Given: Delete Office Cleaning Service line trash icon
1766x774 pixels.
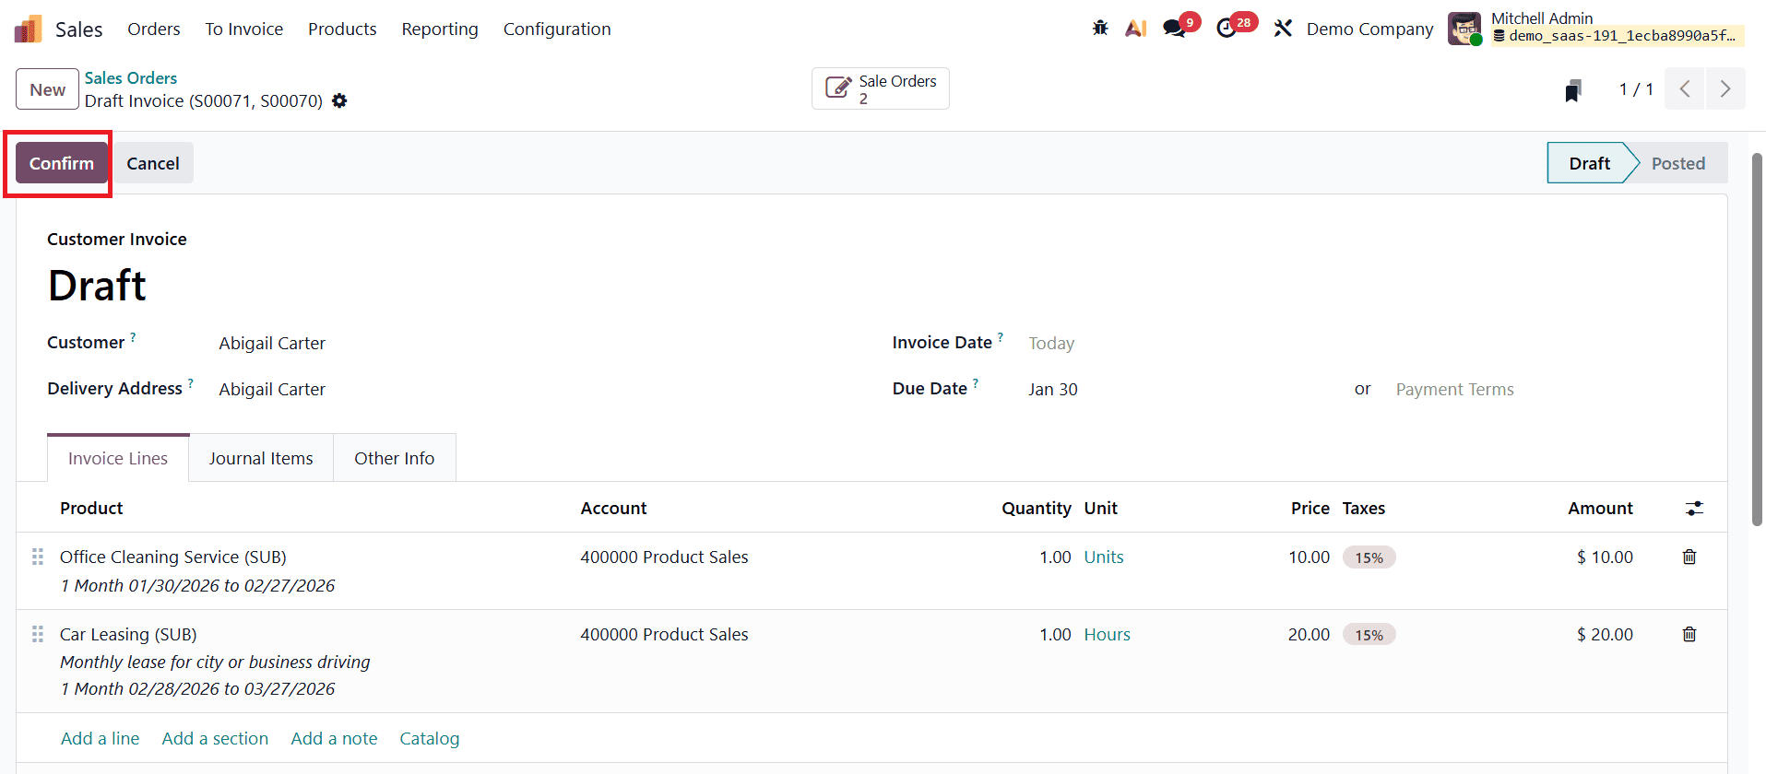Looking at the screenshot, I should (1689, 557).
